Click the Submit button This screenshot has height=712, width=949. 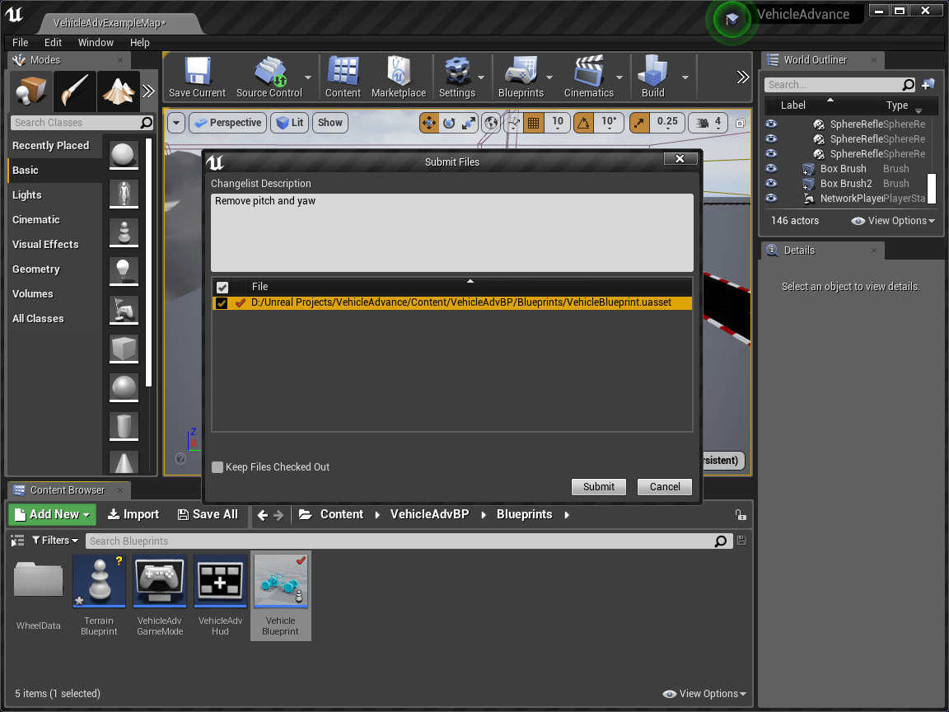click(598, 486)
